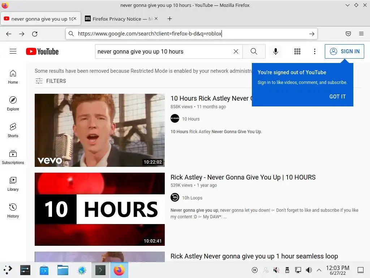
Task: Click the show desktop button
Action: pos(361,270)
